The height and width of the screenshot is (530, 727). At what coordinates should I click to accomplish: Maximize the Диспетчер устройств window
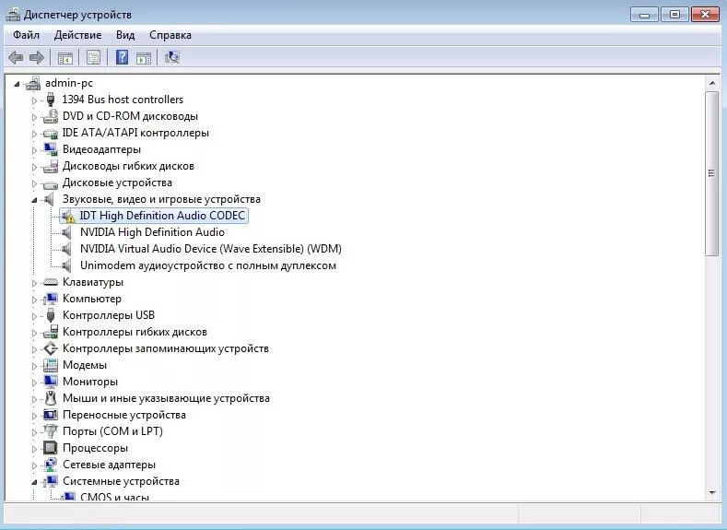coord(674,15)
